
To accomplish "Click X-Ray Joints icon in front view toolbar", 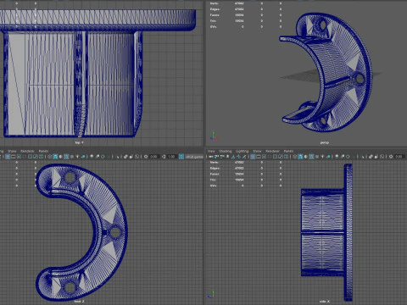I will pos(137,157).
